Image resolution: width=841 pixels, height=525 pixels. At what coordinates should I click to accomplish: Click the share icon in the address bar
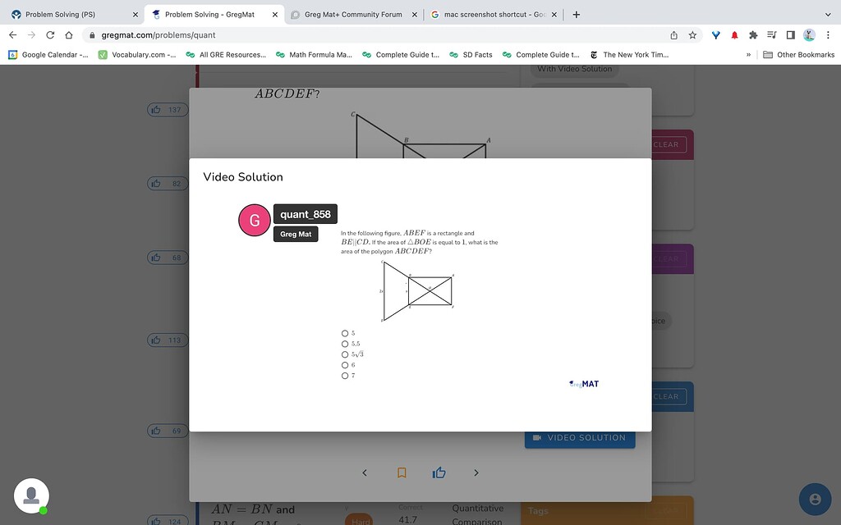pyautogui.click(x=673, y=34)
